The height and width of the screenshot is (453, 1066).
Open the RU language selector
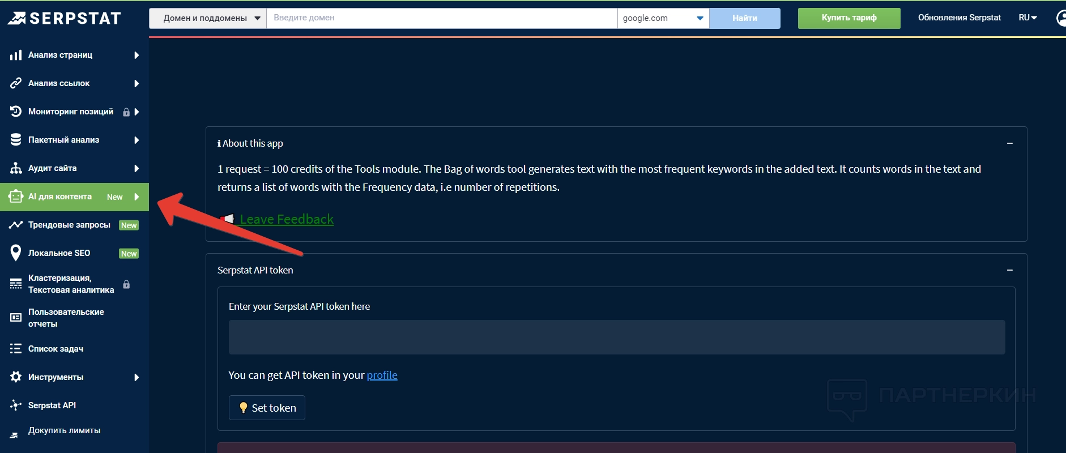pos(1027,18)
